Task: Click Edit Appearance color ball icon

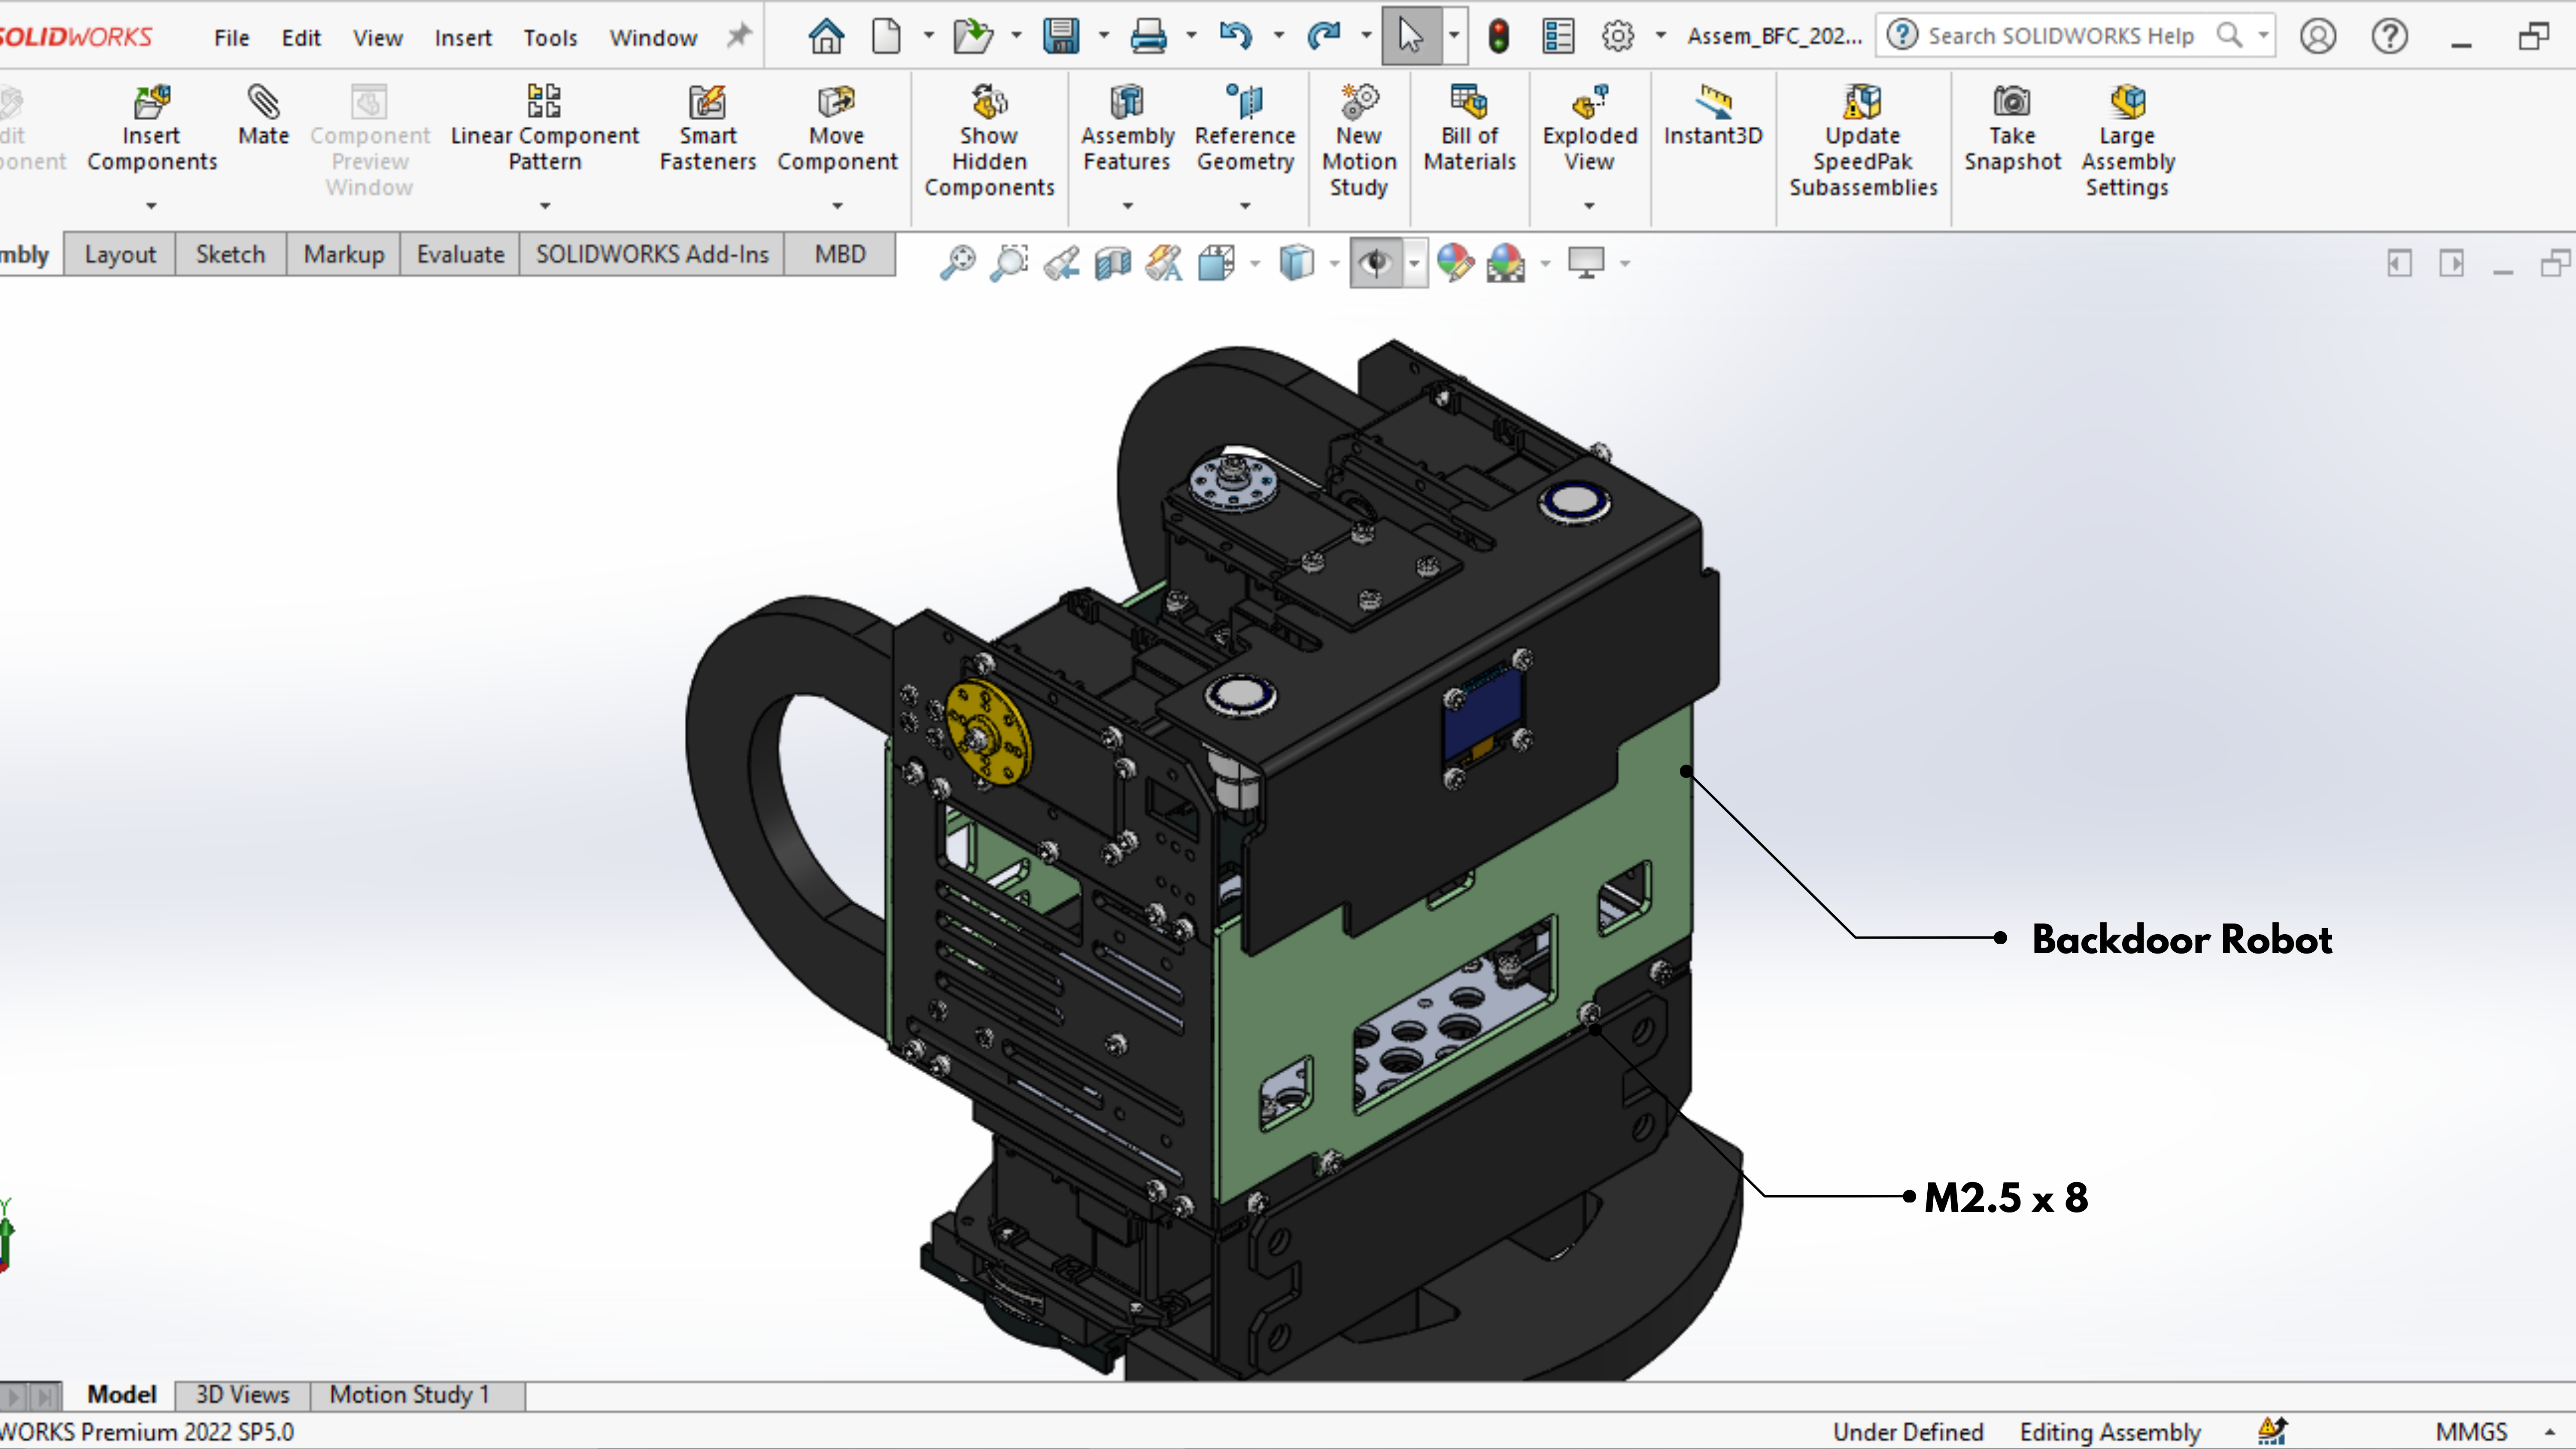Action: (1455, 263)
